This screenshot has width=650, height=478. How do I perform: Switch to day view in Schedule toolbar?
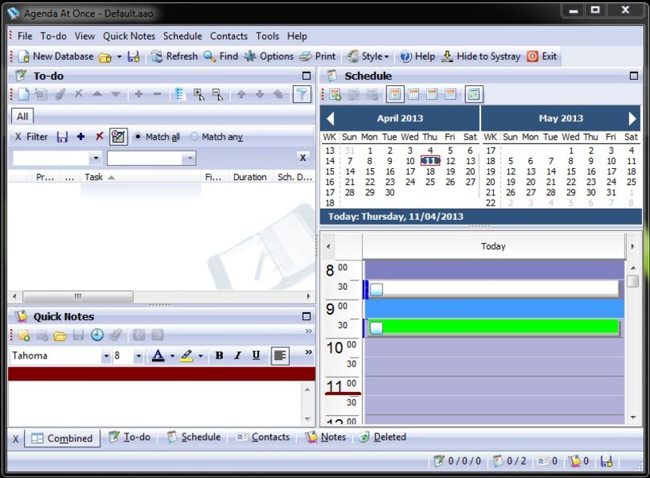(x=395, y=95)
